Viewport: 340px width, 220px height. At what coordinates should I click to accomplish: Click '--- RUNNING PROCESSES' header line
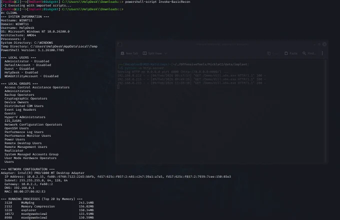tap(41, 199)
